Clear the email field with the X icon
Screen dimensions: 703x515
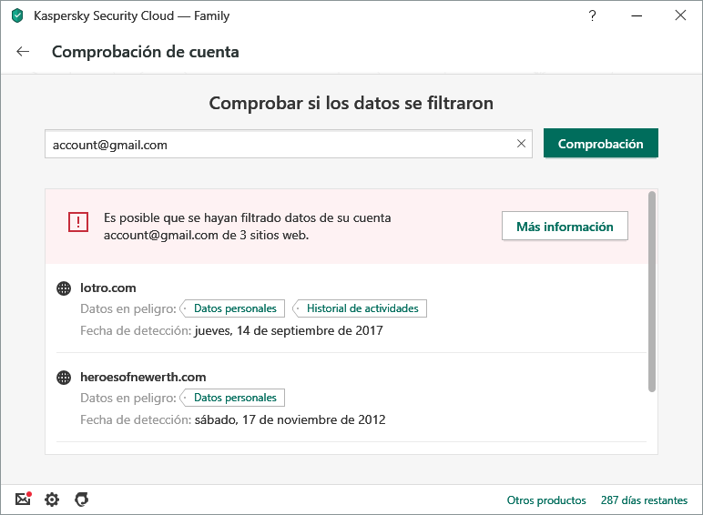522,144
